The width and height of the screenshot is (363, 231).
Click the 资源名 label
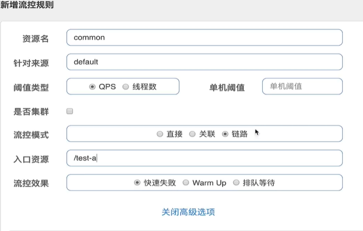(x=35, y=39)
